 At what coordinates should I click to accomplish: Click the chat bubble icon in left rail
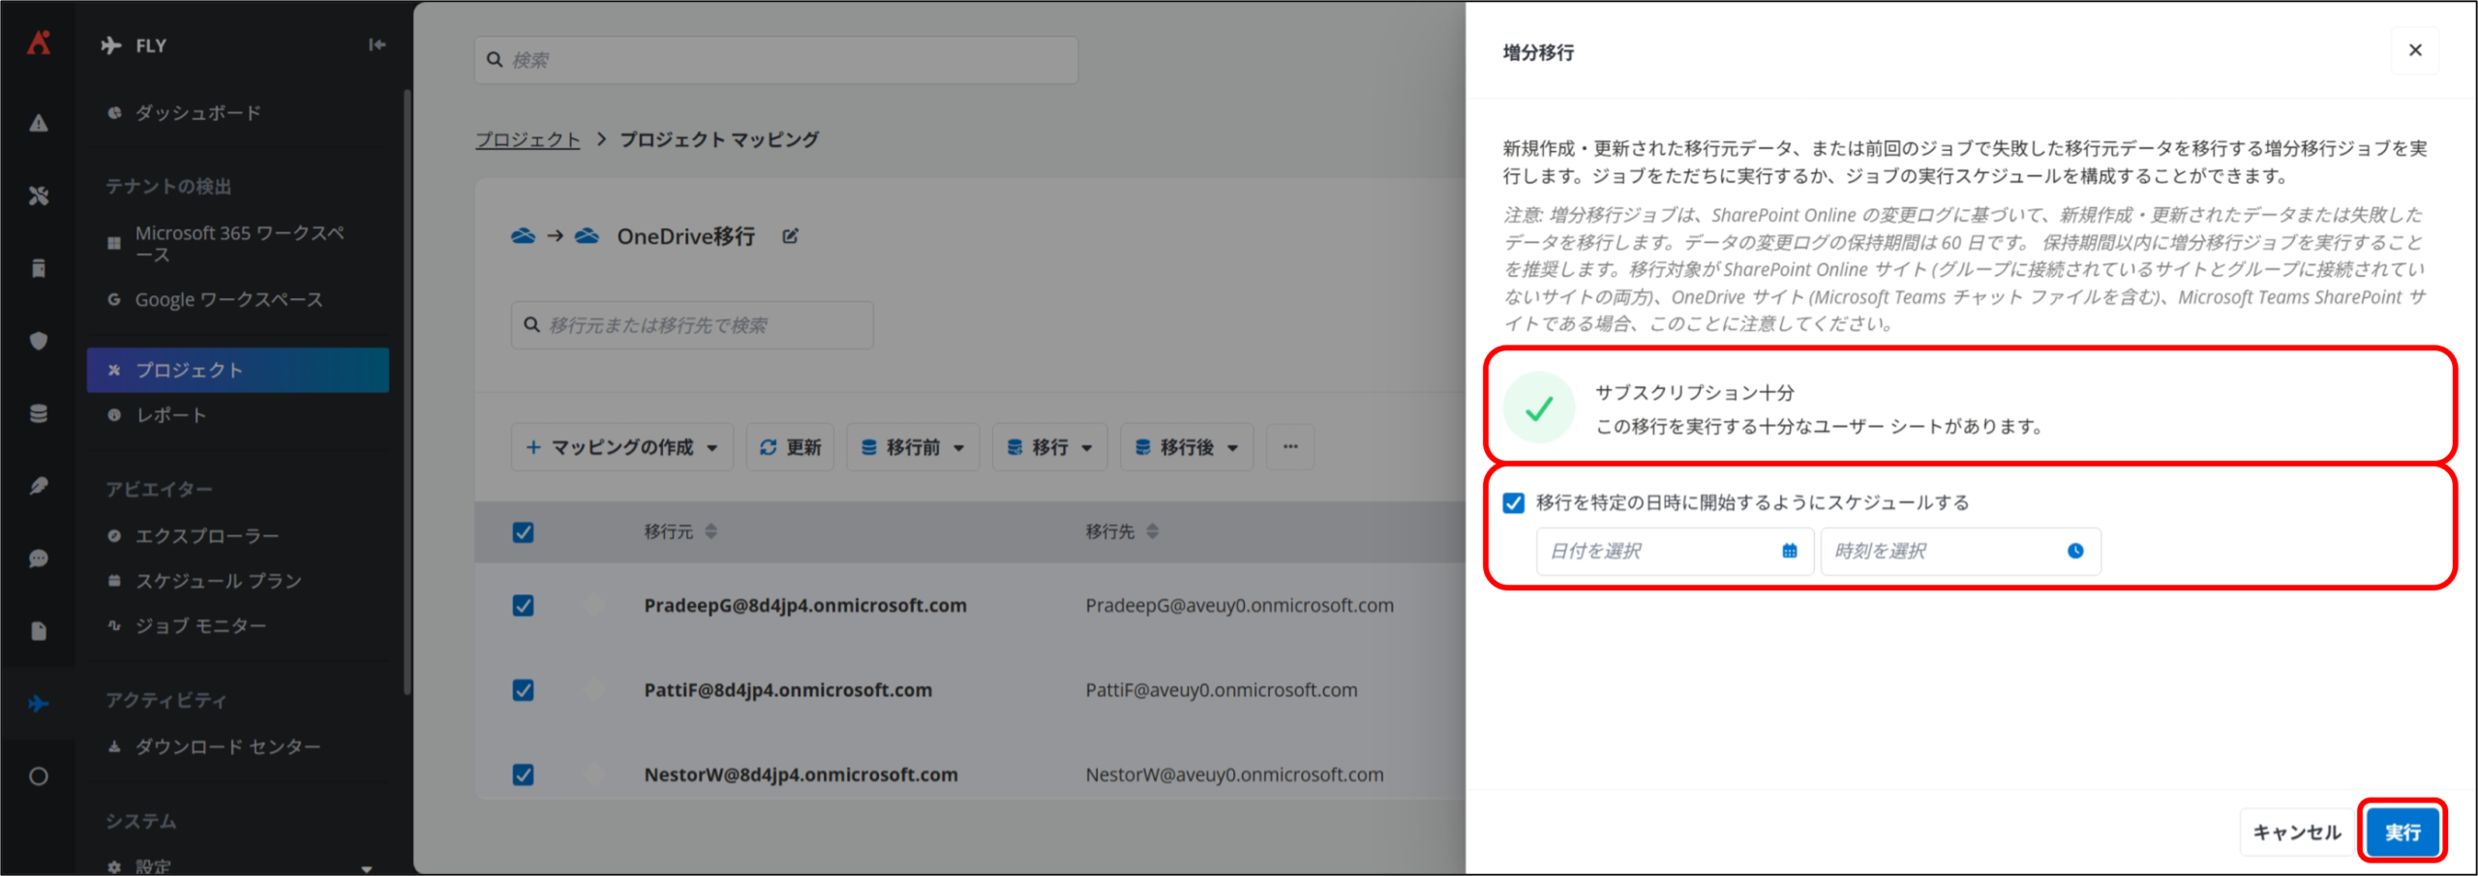[x=39, y=559]
